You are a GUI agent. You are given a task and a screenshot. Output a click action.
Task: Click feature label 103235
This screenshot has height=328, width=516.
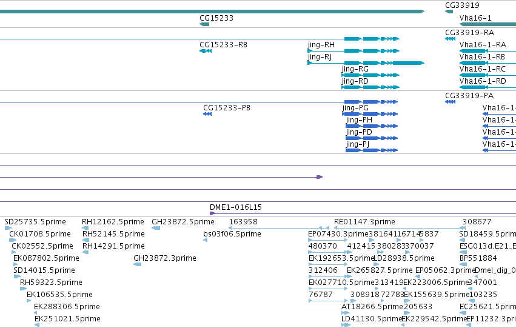(483, 295)
